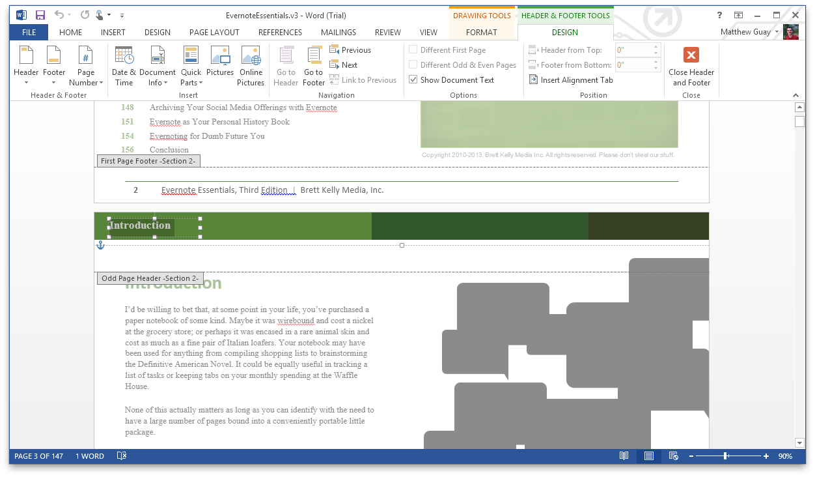815x477 pixels.
Task: Increase Header from Top spinner
Action: click(x=656, y=47)
